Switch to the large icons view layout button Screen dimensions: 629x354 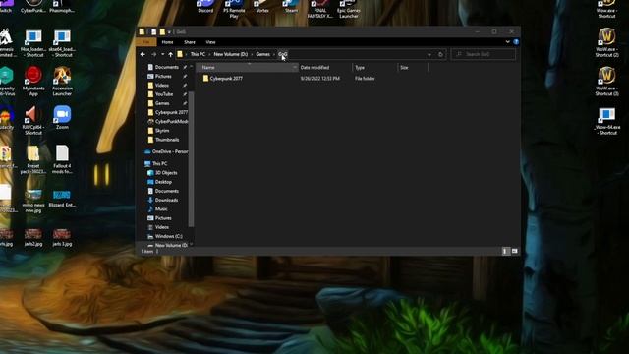(514, 251)
